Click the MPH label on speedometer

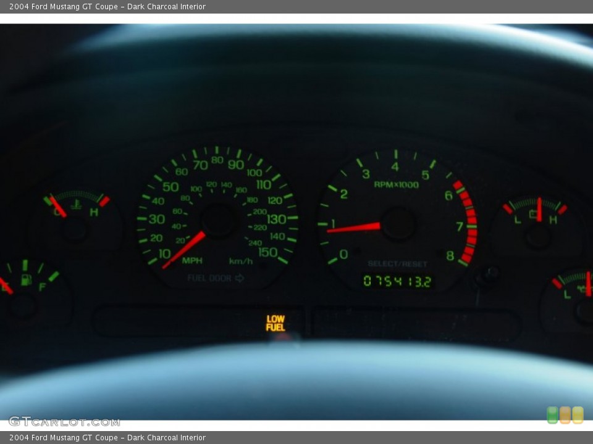(192, 260)
